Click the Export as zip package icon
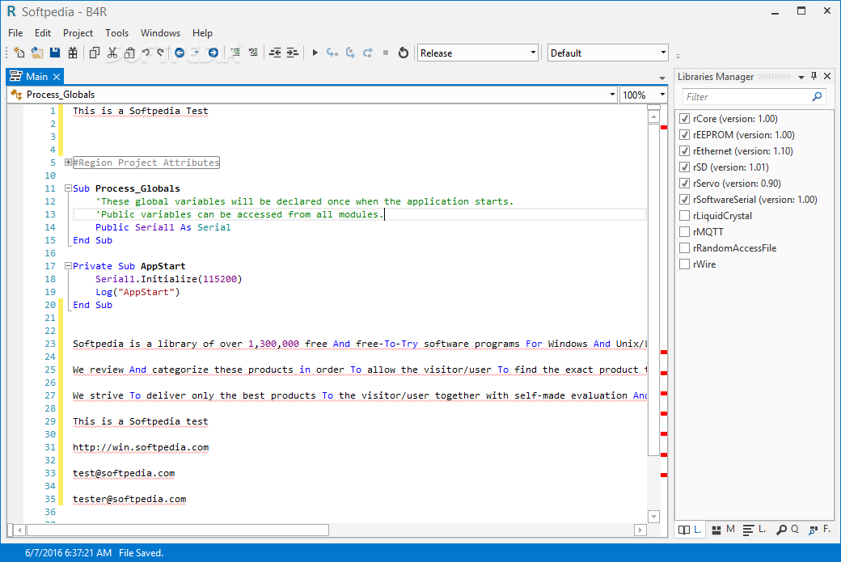The width and height of the screenshot is (841, 562). (73, 53)
